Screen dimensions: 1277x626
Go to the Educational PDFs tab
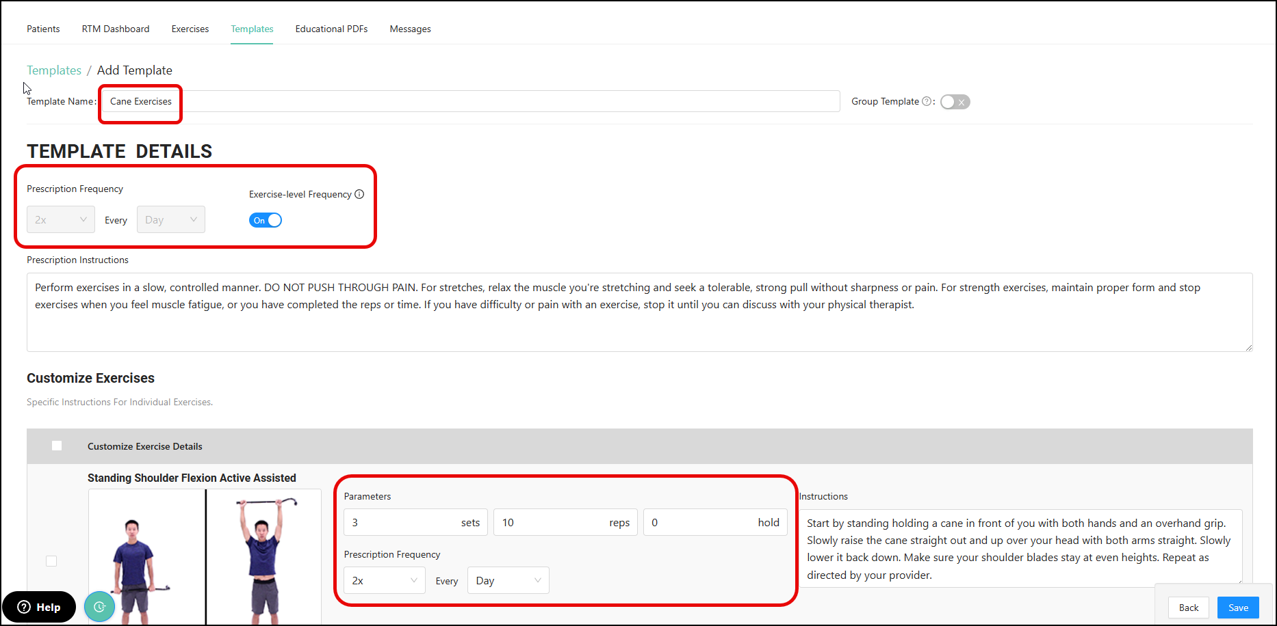331,29
